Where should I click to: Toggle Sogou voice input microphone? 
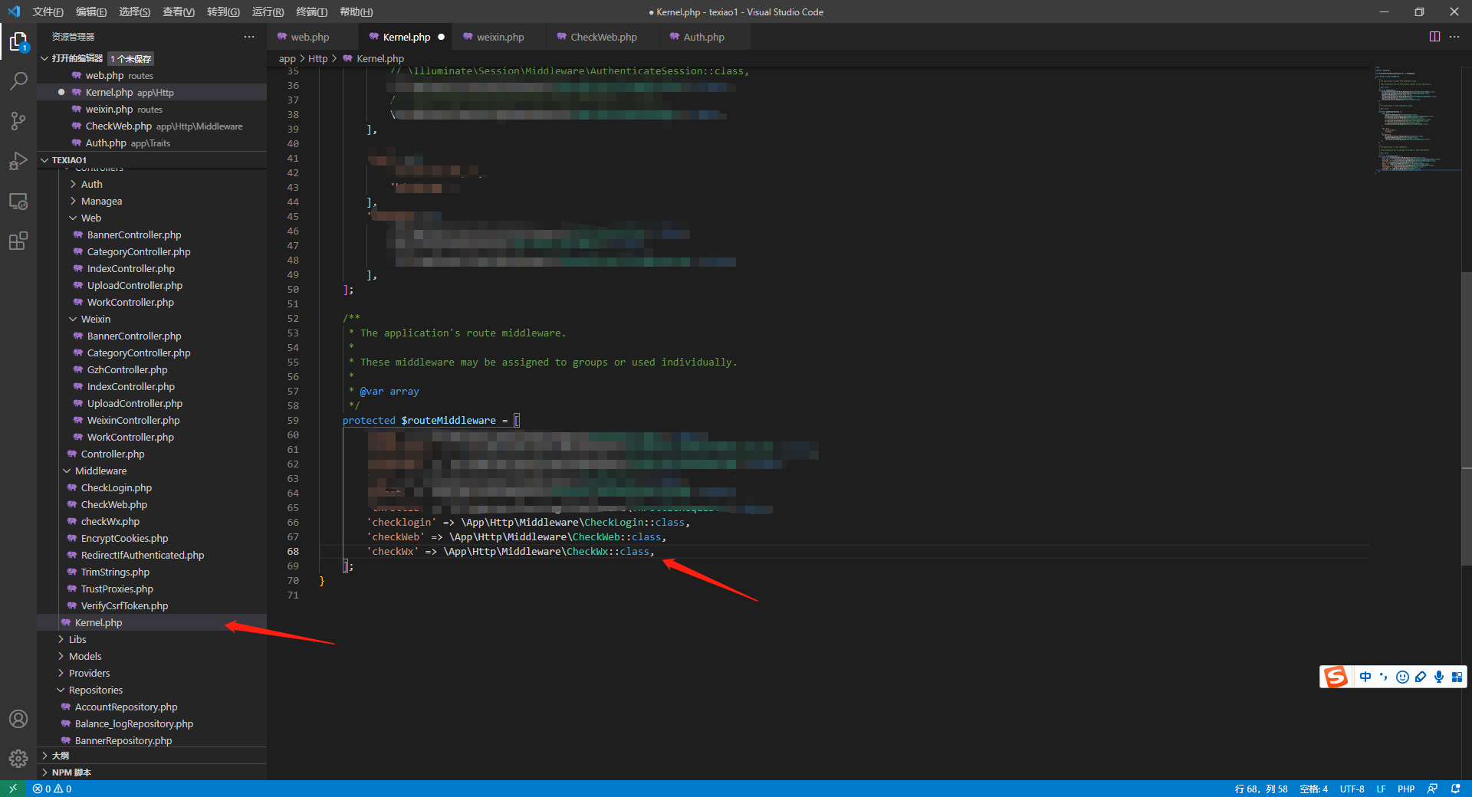pyautogui.click(x=1439, y=677)
